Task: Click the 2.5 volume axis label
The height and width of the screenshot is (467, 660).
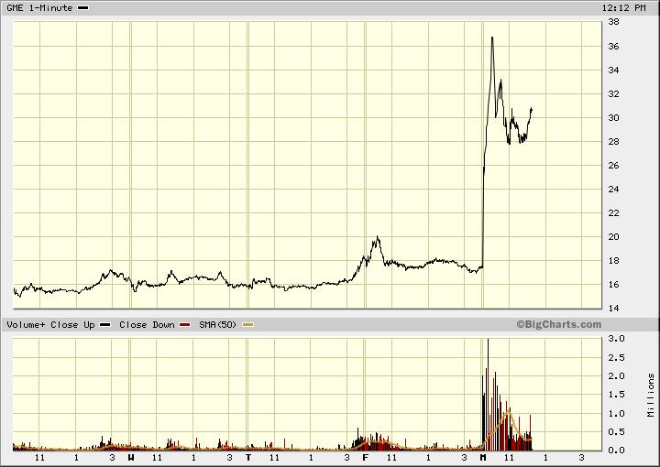Action: (x=616, y=358)
